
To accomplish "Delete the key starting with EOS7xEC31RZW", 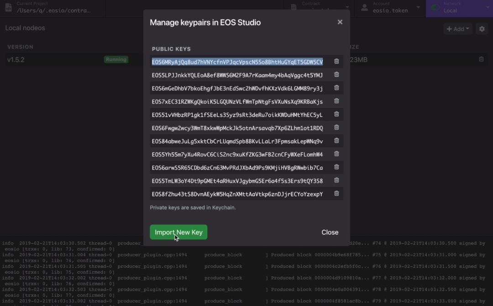I will (x=336, y=101).
